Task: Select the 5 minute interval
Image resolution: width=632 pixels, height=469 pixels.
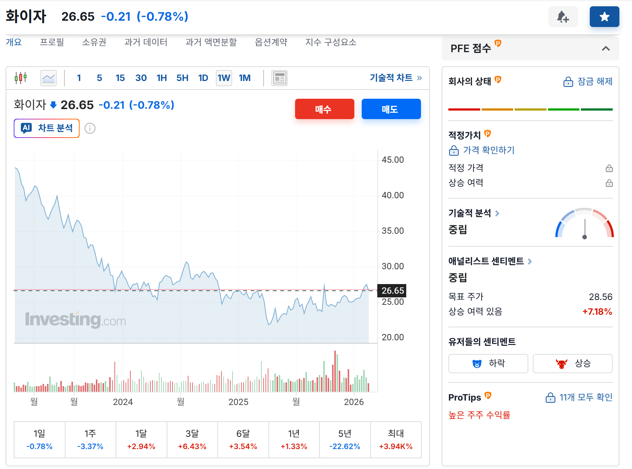Action: click(99, 78)
